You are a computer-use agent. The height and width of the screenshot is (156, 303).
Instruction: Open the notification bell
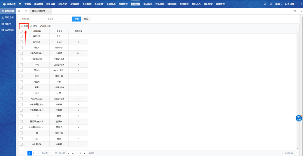(271, 4)
